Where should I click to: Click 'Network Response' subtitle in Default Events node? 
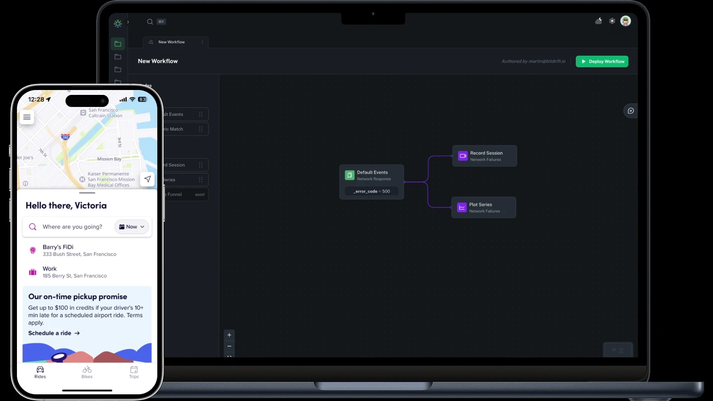coord(374,179)
